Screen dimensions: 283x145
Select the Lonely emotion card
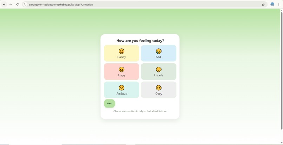[x=158, y=71]
